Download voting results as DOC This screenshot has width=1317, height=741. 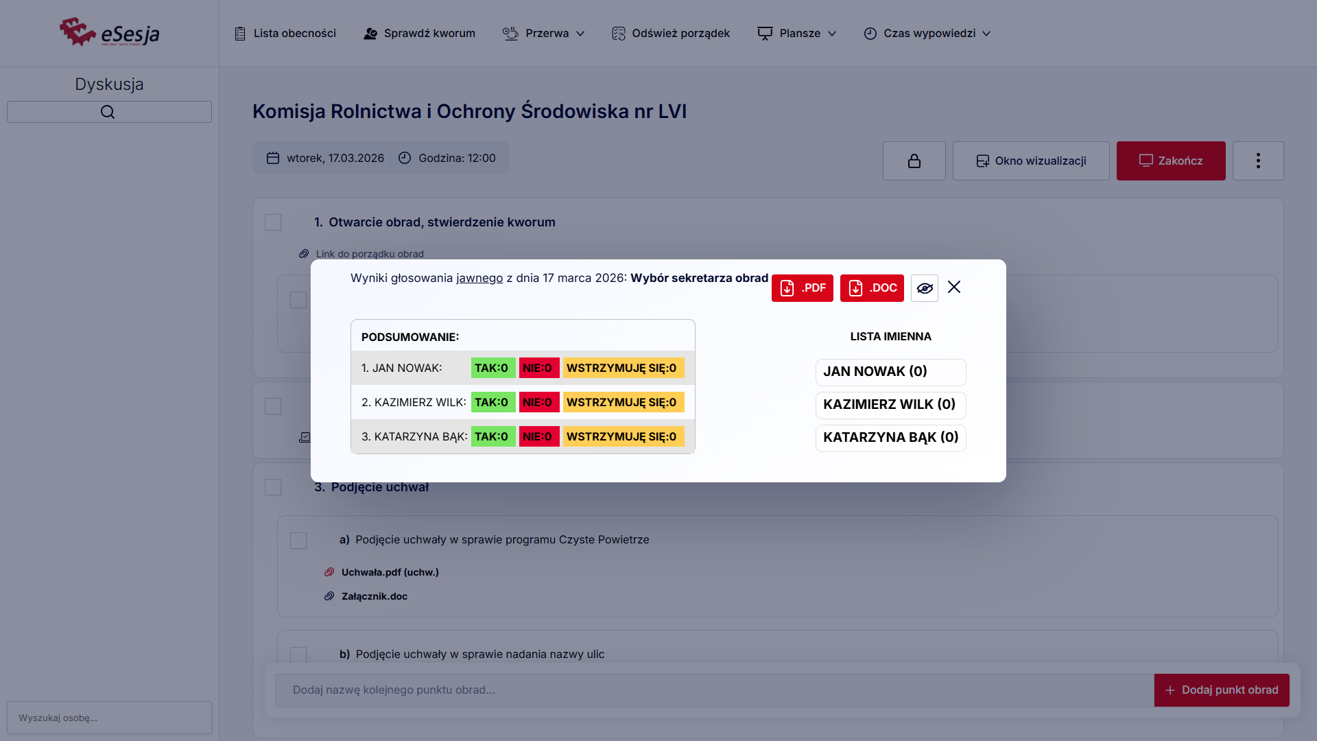[x=871, y=288]
